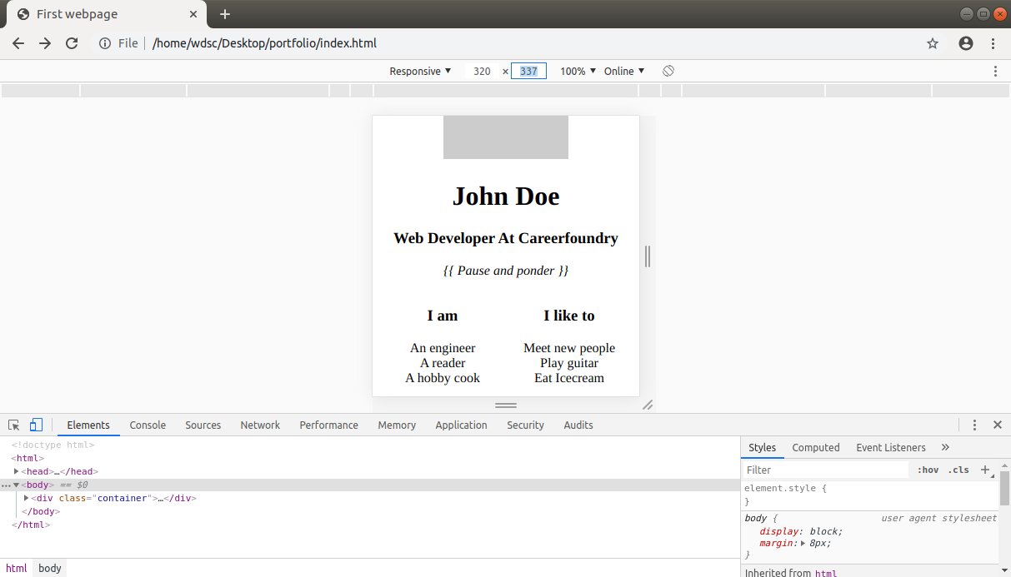1011x577 pixels.
Task: Click the display: block declaration
Action: pos(800,531)
